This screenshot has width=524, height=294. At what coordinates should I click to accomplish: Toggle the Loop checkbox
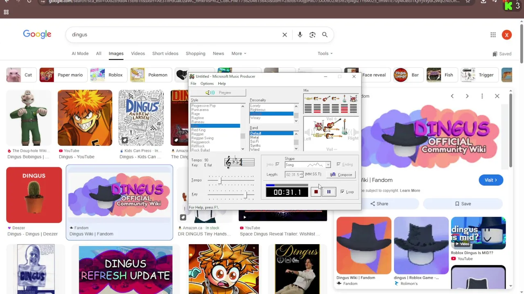pos(342,192)
